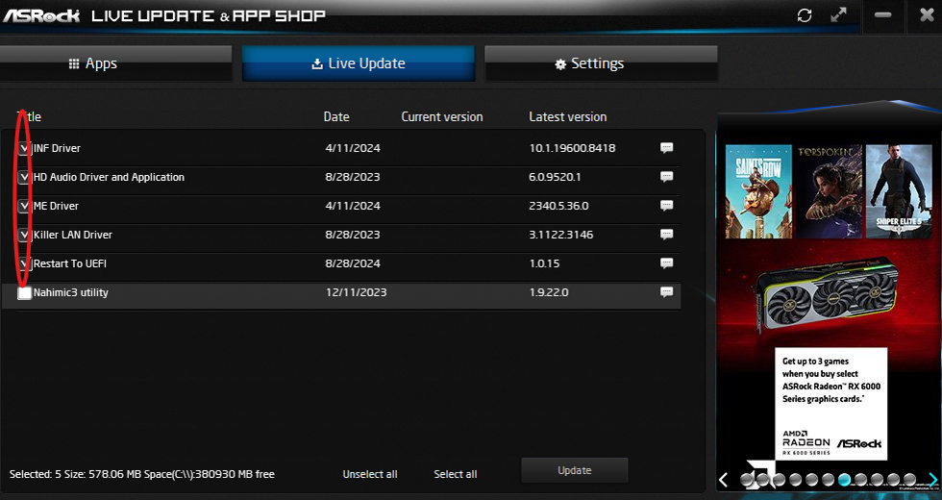Open the comment icon for Restart To UEFI
Screen dimensions: 942x500
click(x=666, y=263)
